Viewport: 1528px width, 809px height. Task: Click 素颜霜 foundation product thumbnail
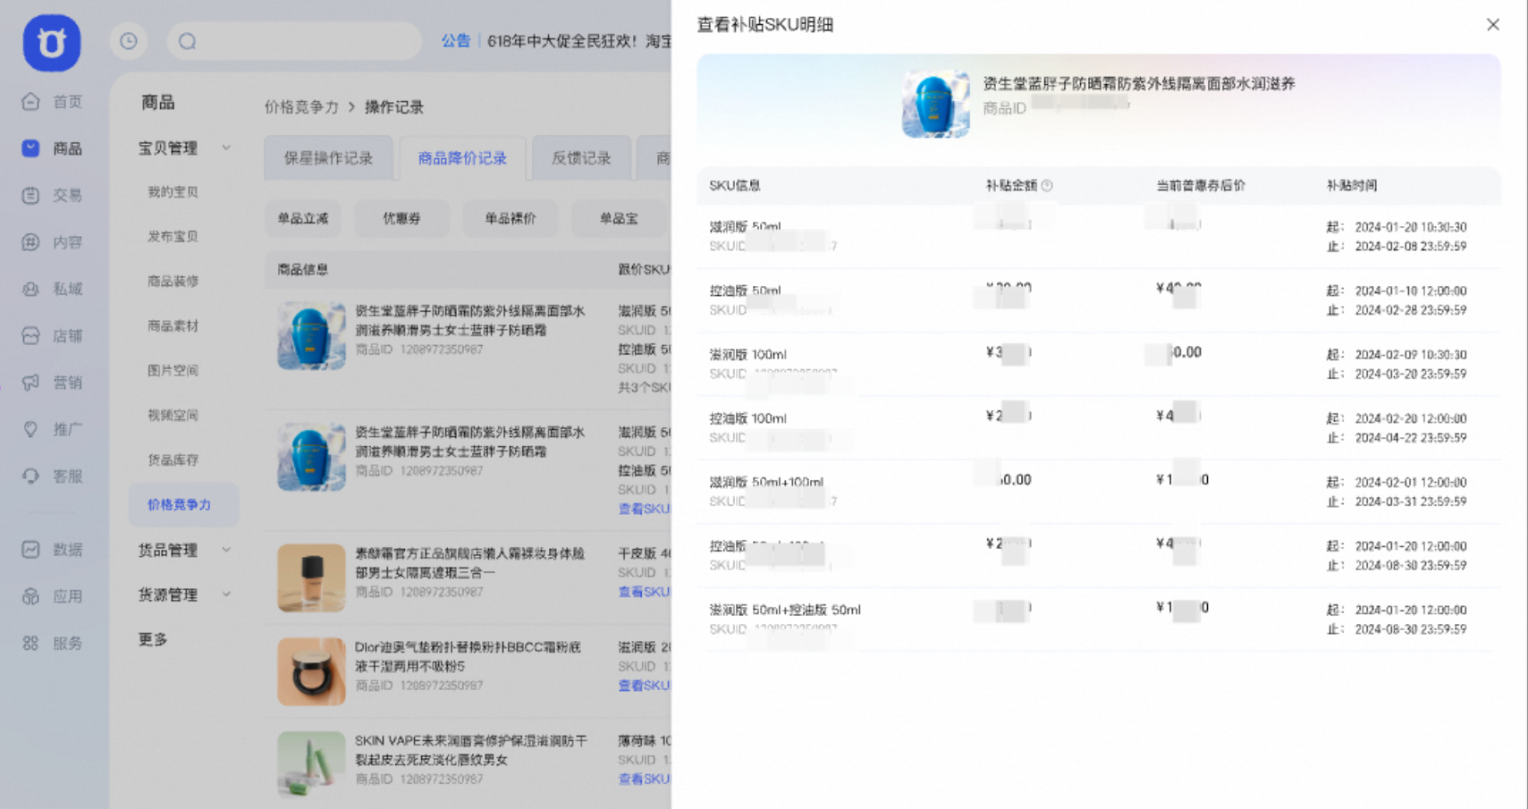311,577
